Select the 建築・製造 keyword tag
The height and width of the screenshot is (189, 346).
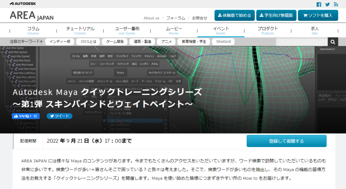point(142,42)
